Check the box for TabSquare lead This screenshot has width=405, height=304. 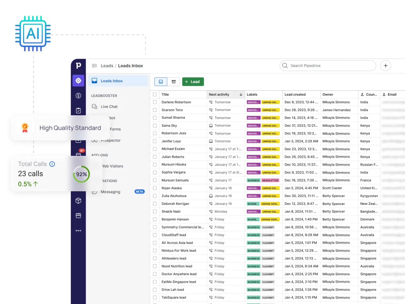155,298
